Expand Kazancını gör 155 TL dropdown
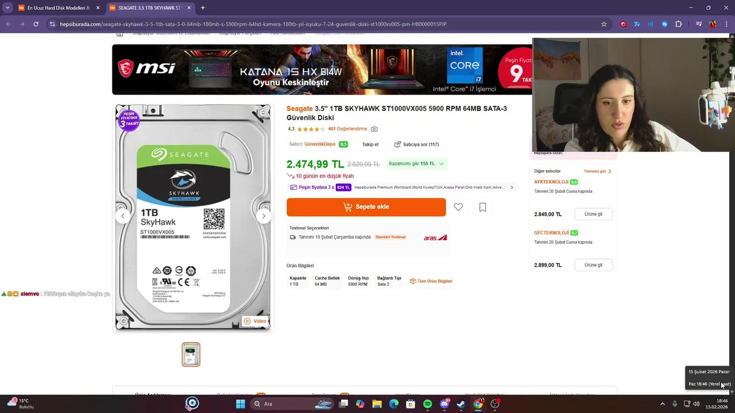 416,163
